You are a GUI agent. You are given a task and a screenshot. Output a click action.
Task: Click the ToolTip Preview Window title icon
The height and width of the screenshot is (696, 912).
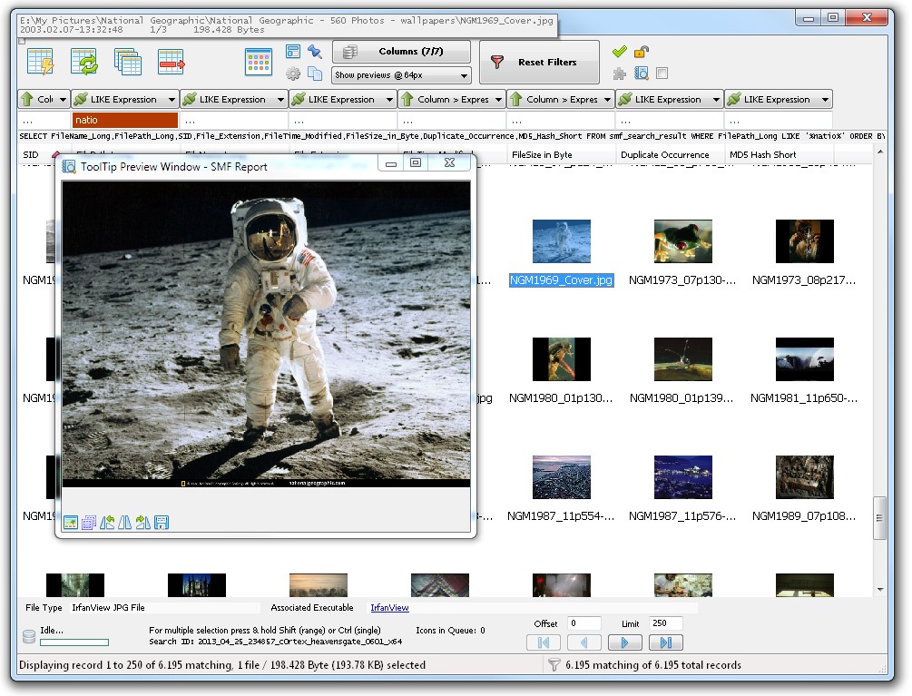pyautogui.click(x=69, y=167)
